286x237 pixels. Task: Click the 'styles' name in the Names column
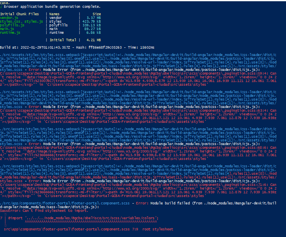tap(55, 21)
